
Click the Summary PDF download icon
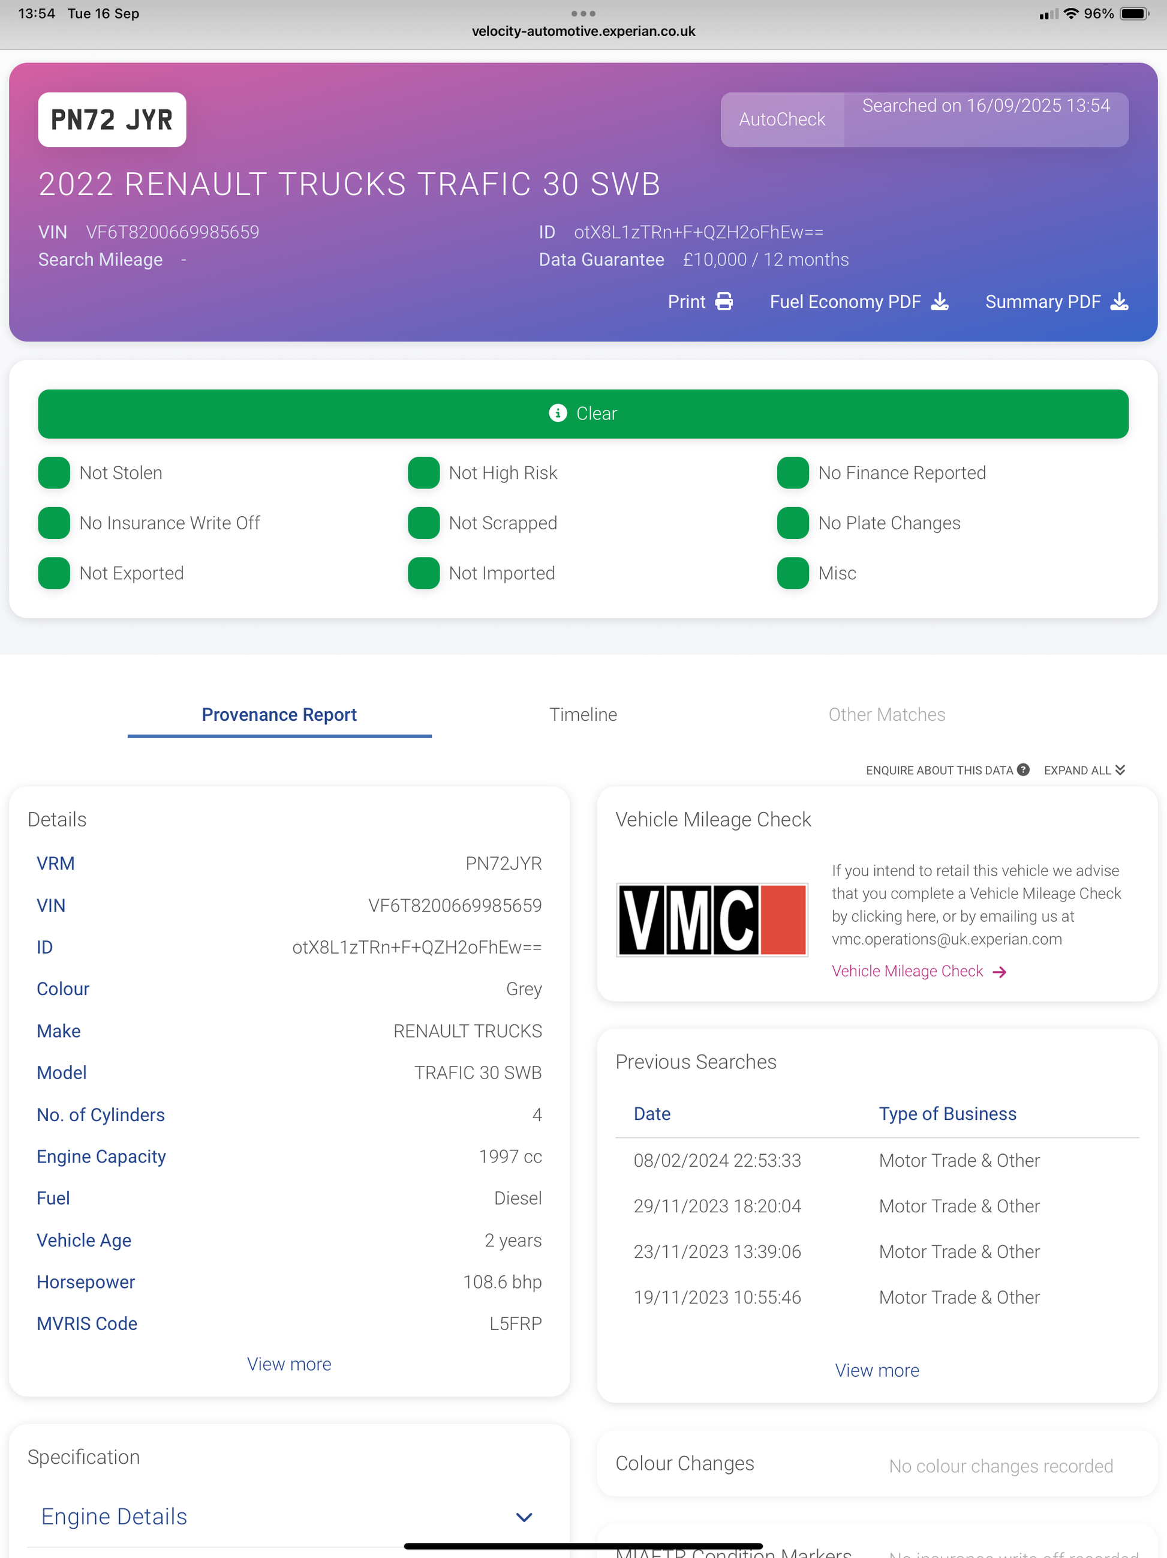pyautogui.click(x=1118, y=301)
